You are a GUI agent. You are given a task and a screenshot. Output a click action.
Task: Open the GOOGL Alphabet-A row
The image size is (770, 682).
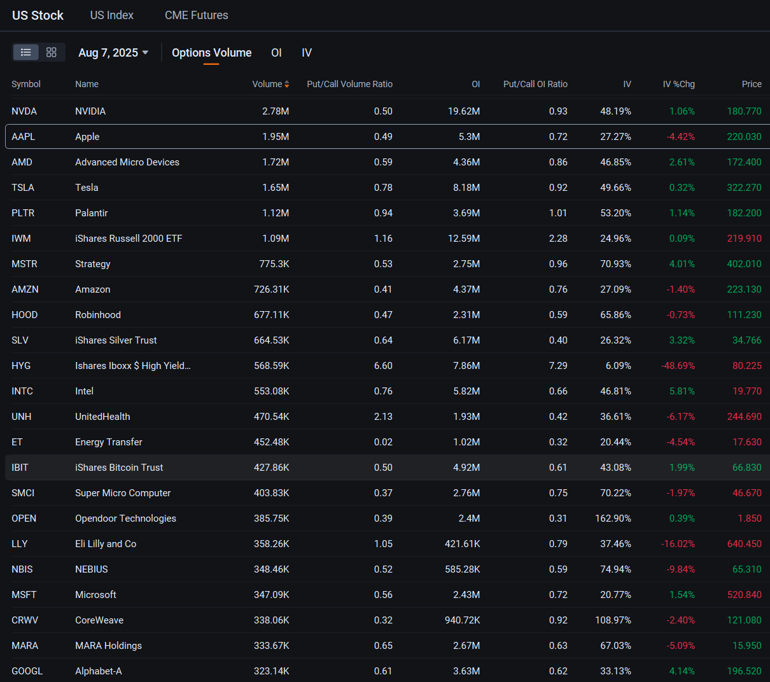point(387,671)
